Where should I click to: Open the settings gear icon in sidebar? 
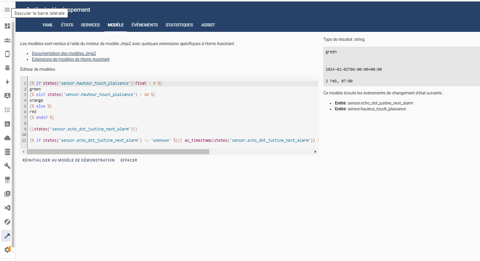pyautogui.click(x=7, y=249)
